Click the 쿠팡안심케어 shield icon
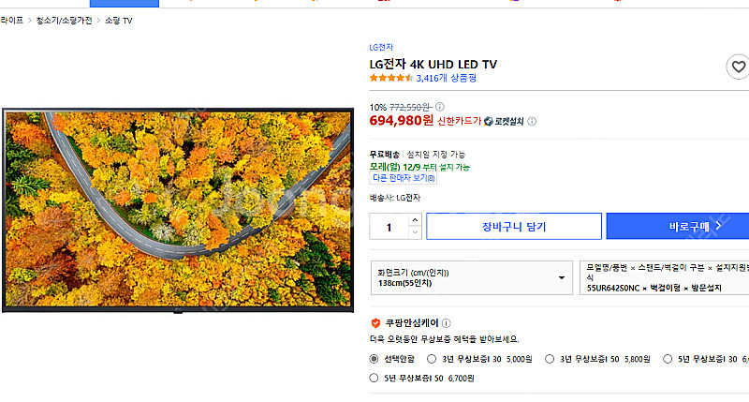749x402 pixels. pos(375,323)
